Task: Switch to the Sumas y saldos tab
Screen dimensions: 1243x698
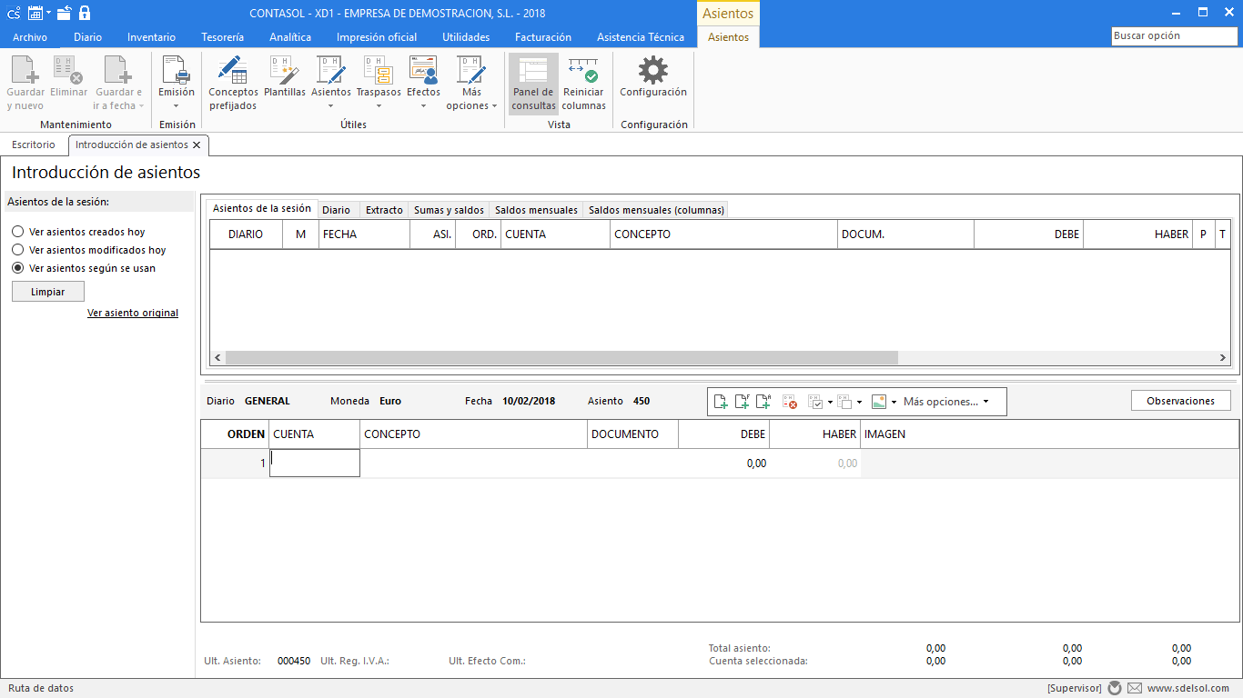Action: [x=449, y=210]
